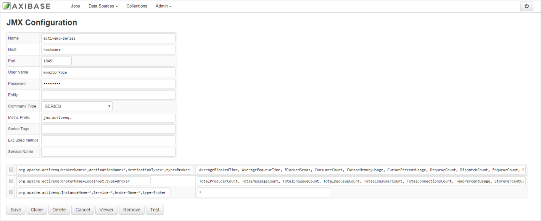The width and height of the screenshot is (541, 221).
Task: Run the Test for this JMX connection
Action: 155,210
